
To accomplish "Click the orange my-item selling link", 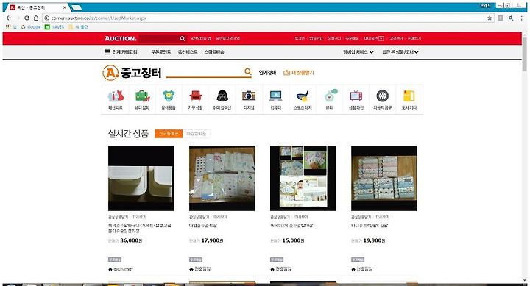I will coord(303,73).
